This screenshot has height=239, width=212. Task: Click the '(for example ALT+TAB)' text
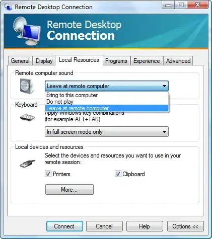(73, 119)
